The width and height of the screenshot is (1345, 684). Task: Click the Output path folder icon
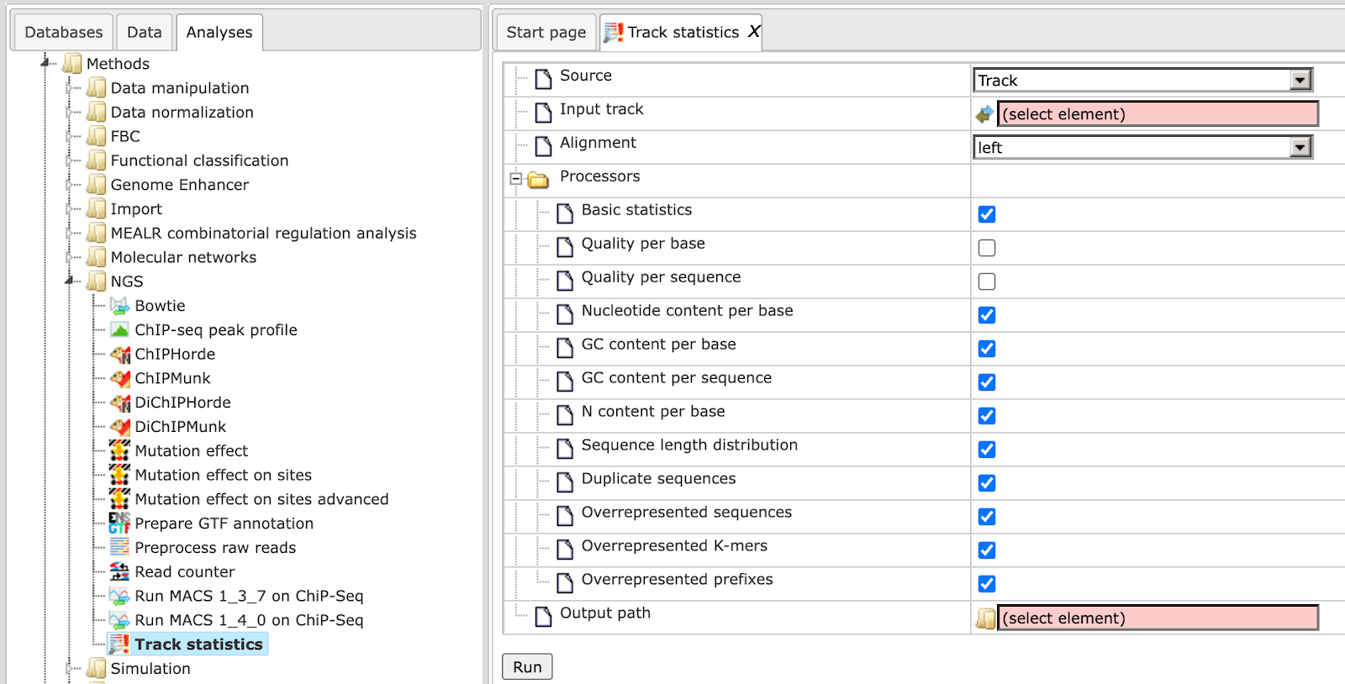[x=985, y=618]
